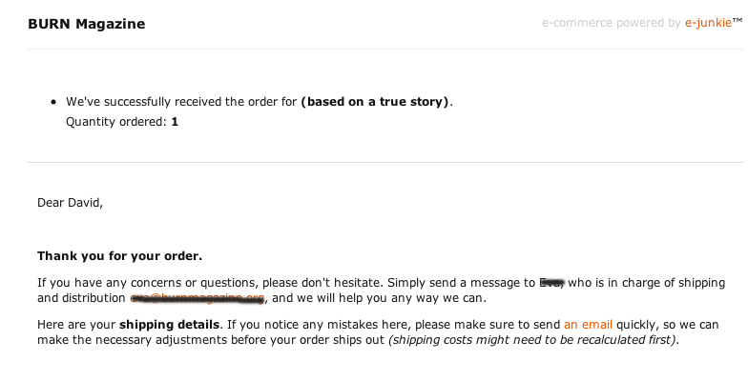Click the 'Dear David,' greeting

(x=70, y=202)
